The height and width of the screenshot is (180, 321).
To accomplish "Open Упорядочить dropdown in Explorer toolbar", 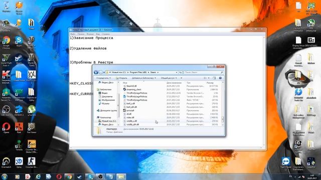I will click(x=103, y=78).
